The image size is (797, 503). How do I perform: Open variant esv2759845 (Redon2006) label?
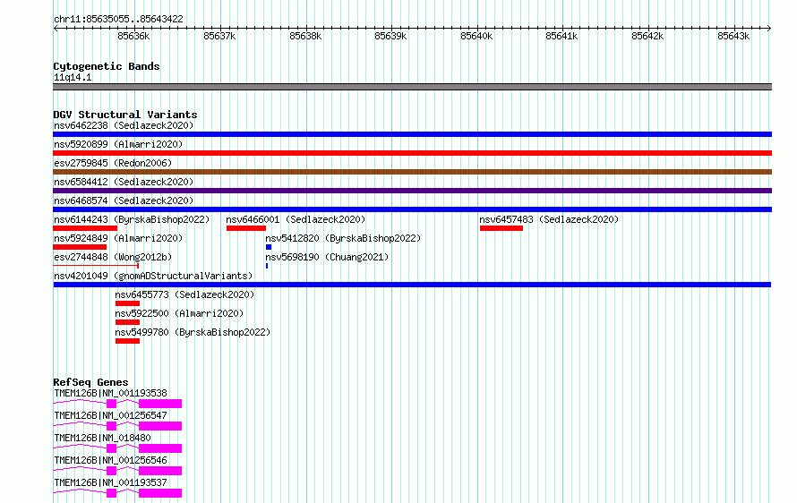coord(113,163)
